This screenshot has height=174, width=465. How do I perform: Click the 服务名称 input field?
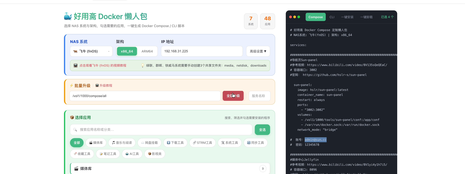click(259, 96)
